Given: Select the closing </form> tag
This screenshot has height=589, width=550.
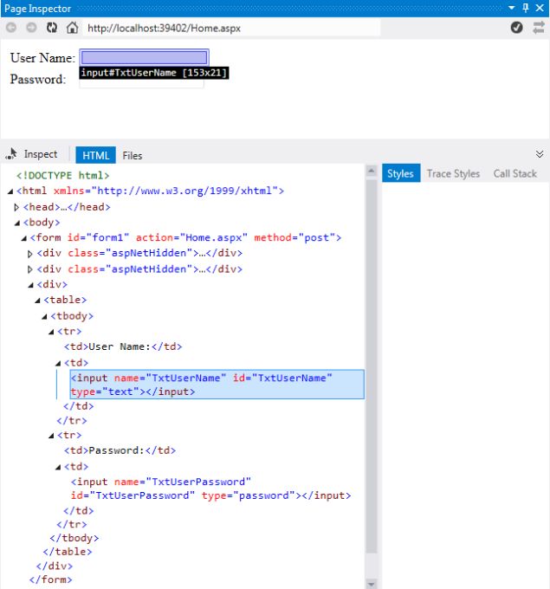Looking at the screenshot, I should [51, 579].
